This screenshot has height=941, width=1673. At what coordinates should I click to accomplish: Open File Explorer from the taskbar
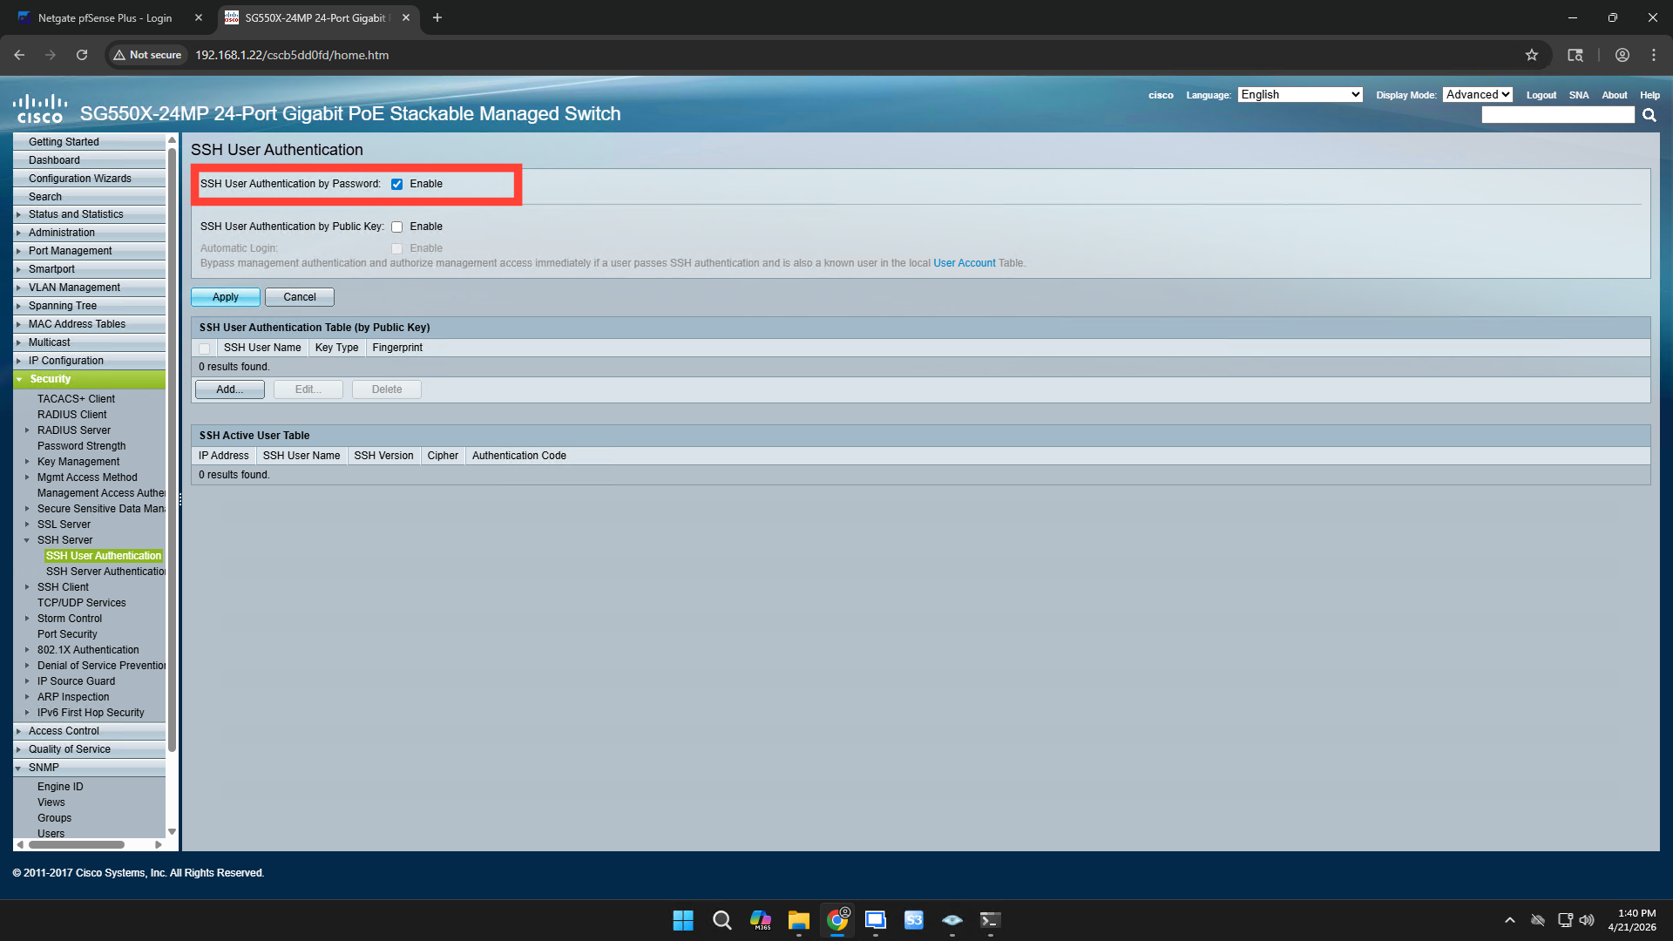click(x=798, y=920)
